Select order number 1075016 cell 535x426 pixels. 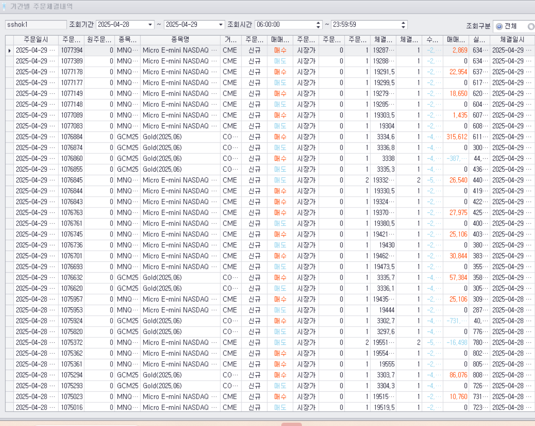click(71, 407)
